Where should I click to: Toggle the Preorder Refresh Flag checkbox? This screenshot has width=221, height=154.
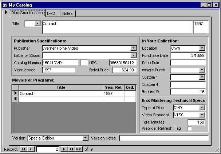[x=190, y=129]
